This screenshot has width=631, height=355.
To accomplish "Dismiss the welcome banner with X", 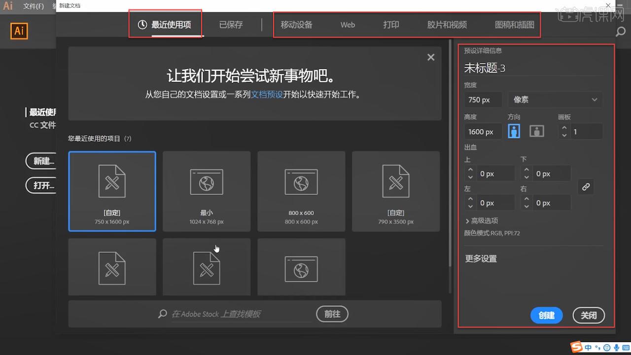I will point(431,57).
